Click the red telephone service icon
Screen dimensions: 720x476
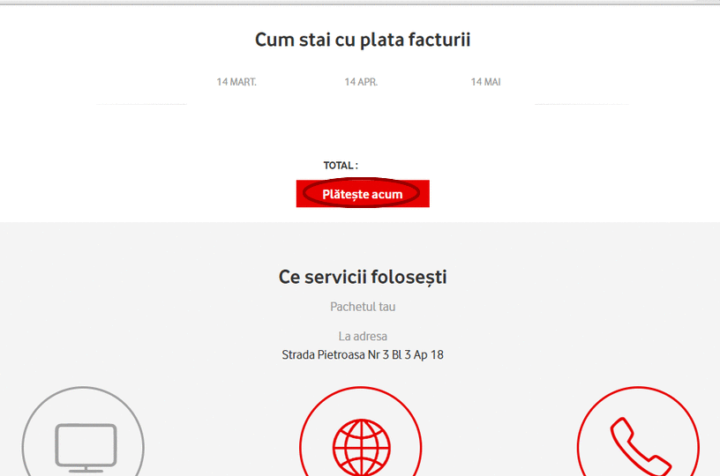click(638, 445)
